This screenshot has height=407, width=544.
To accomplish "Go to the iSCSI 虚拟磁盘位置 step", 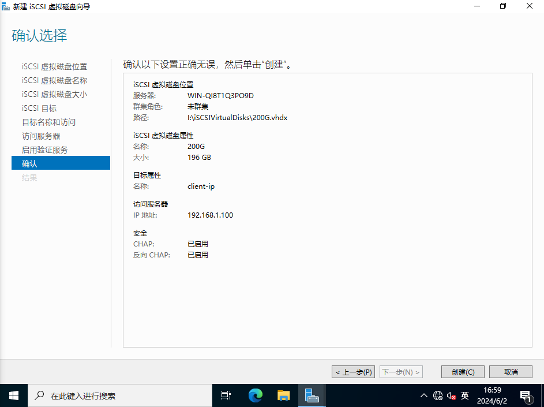I will coord(55,66).
